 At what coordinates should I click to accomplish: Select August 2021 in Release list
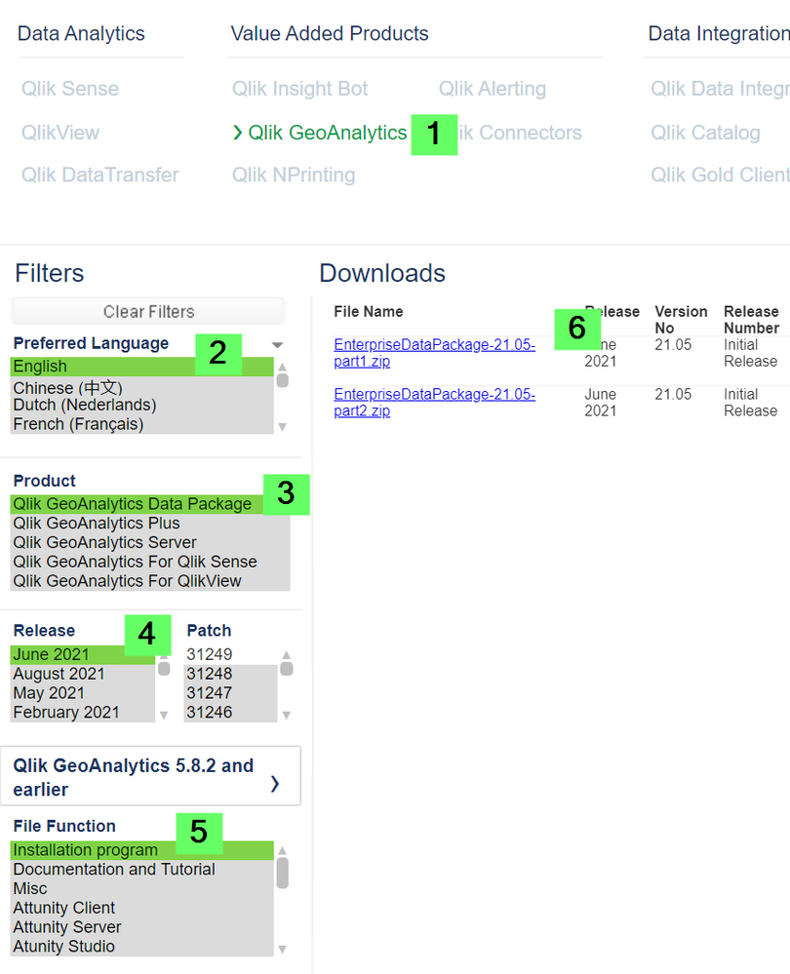click(x=59, y=674)
